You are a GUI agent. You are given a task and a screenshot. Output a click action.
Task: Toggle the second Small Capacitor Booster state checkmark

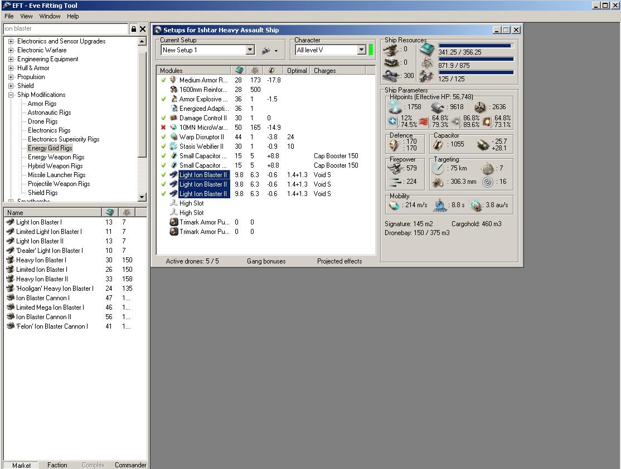(163, 165)
